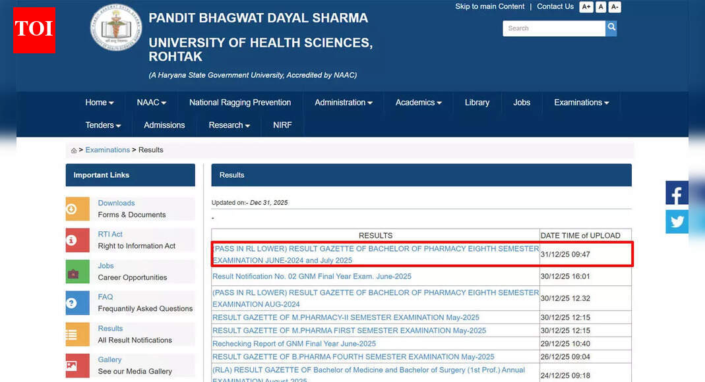
Task: Expand the Academics dropdown menu
Action: tap(417, 102)
